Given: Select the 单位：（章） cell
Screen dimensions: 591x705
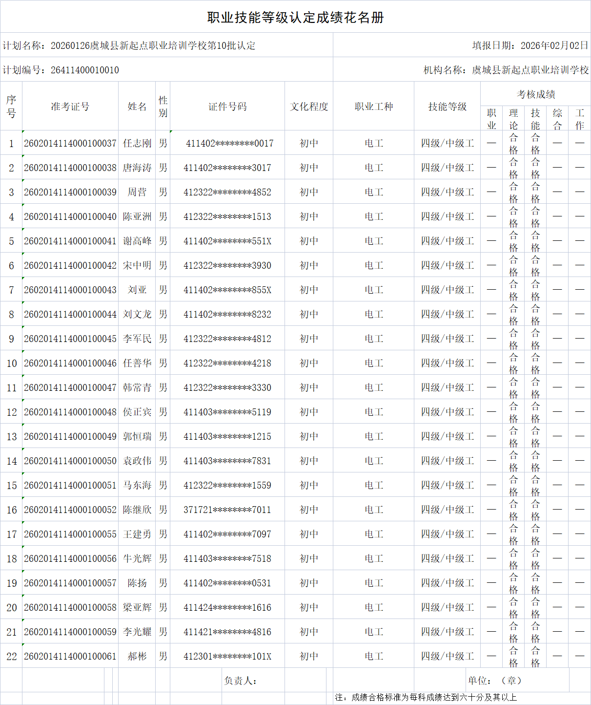Looking at the screenshot, I should 495,680.
